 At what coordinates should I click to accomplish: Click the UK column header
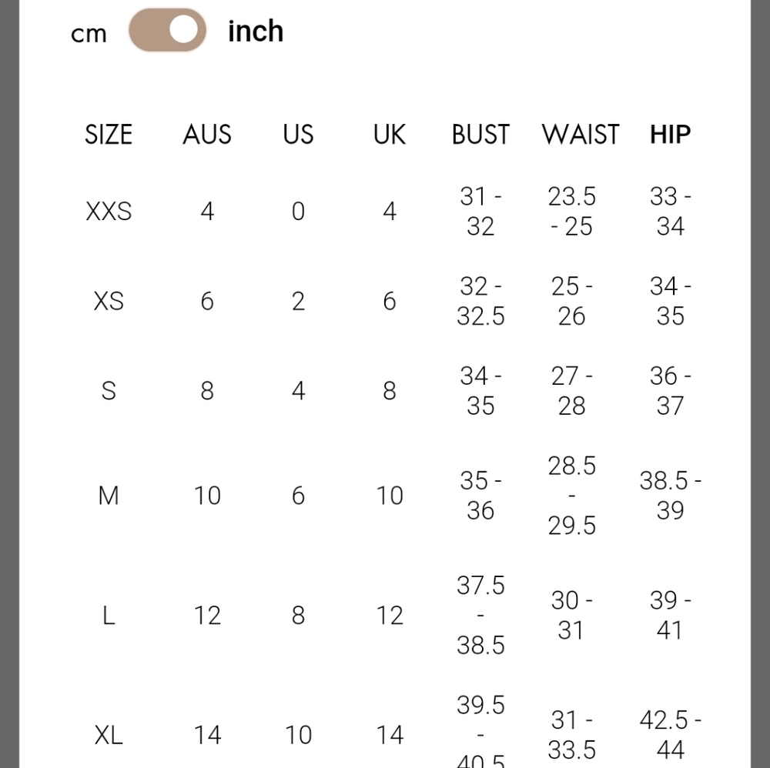390,135
